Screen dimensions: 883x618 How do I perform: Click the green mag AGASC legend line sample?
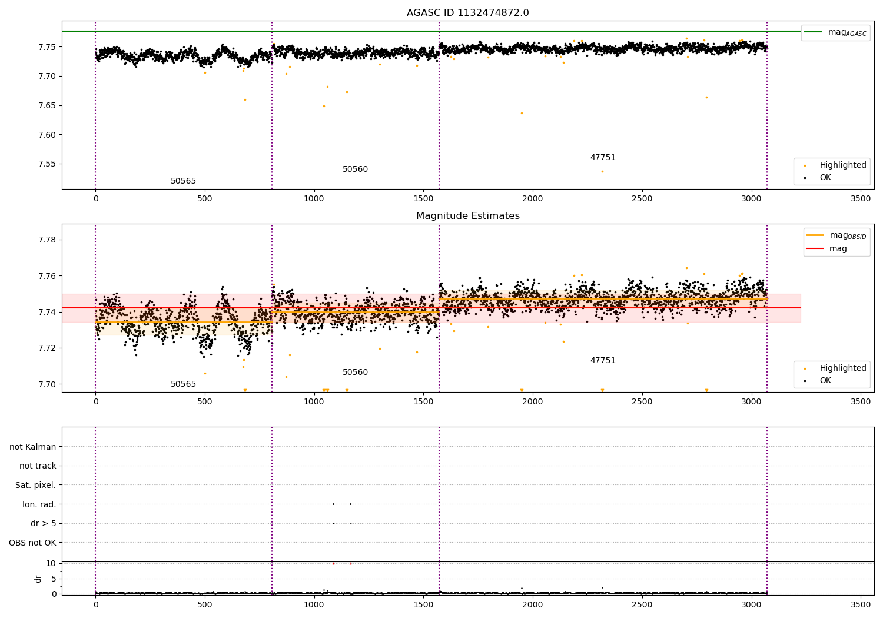point(814,32)
